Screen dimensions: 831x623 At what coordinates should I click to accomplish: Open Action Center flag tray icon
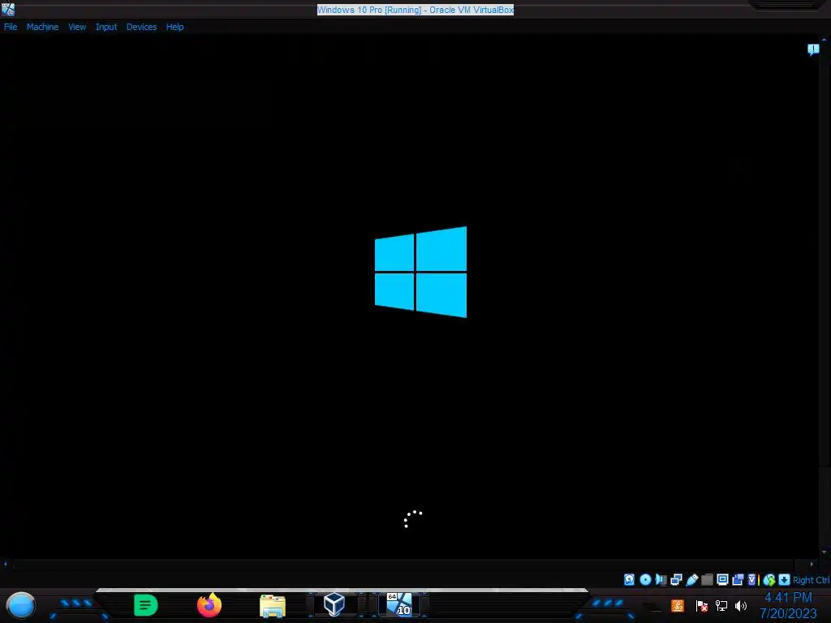coord(702,605)
